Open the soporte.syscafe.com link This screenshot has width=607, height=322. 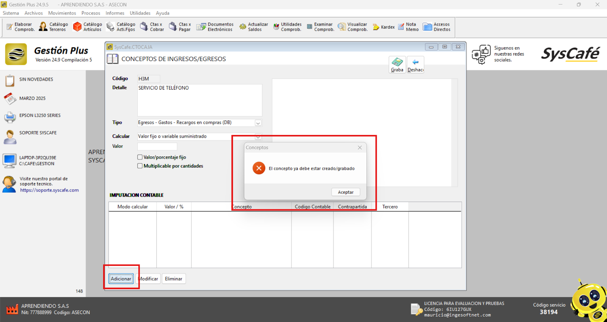49,190
